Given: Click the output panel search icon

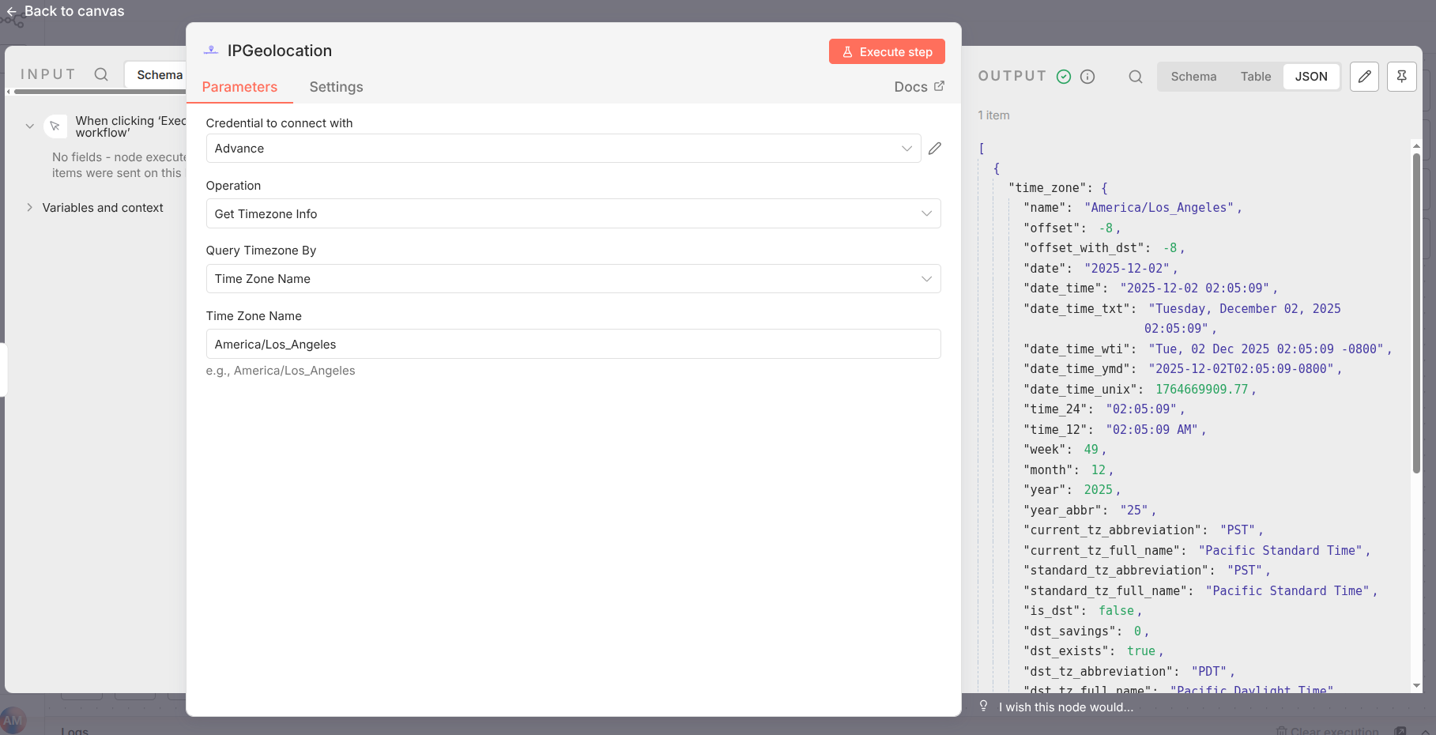Looking at the screenshot, I should click(1135, 77).
